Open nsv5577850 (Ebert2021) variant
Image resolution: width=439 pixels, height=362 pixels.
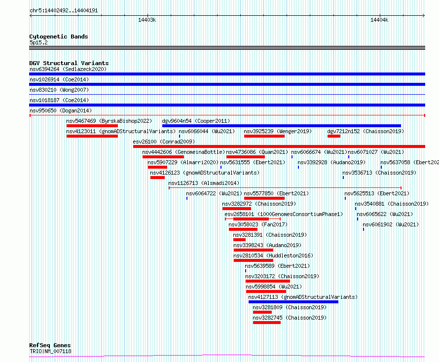[x=276, y=193]
